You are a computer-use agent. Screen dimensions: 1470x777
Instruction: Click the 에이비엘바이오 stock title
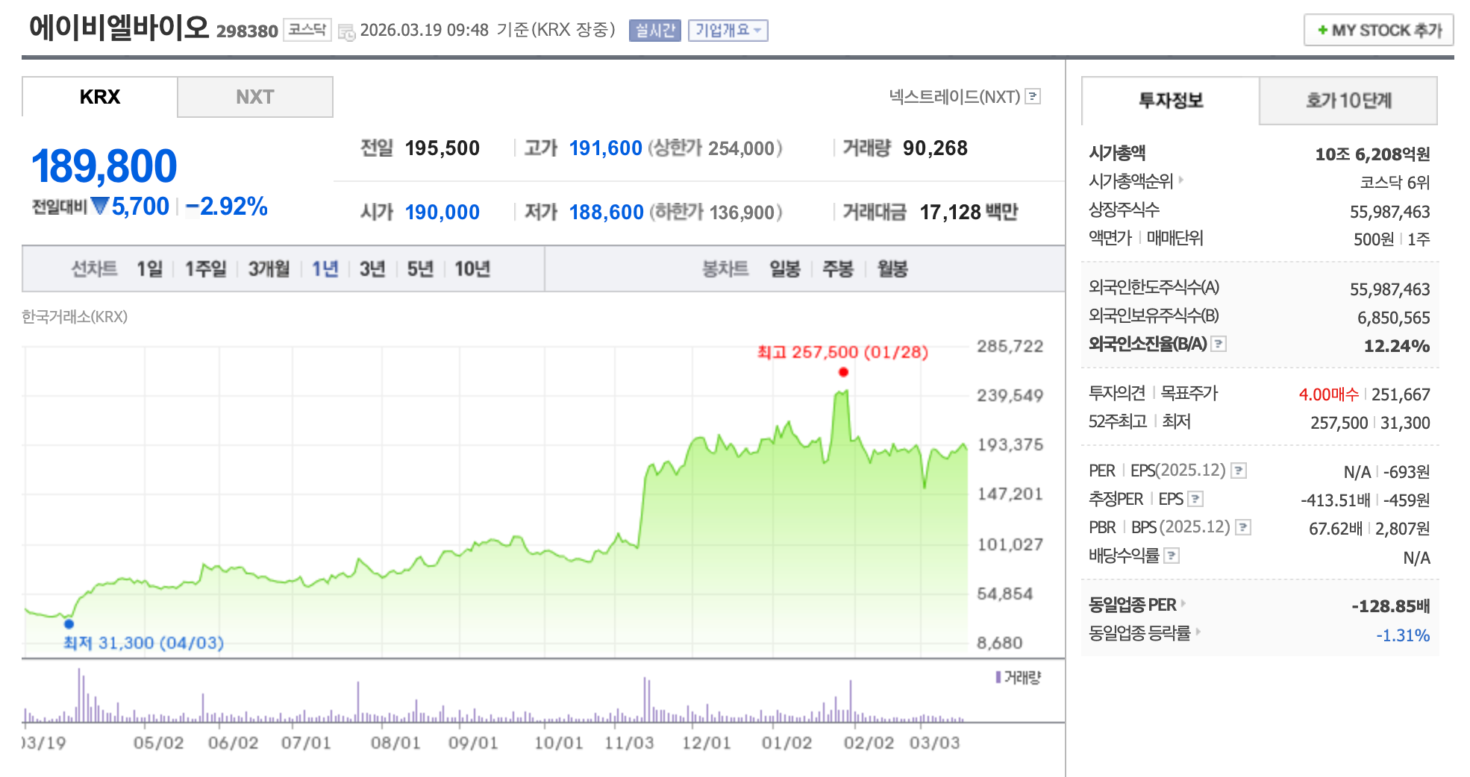click(119, 28)
